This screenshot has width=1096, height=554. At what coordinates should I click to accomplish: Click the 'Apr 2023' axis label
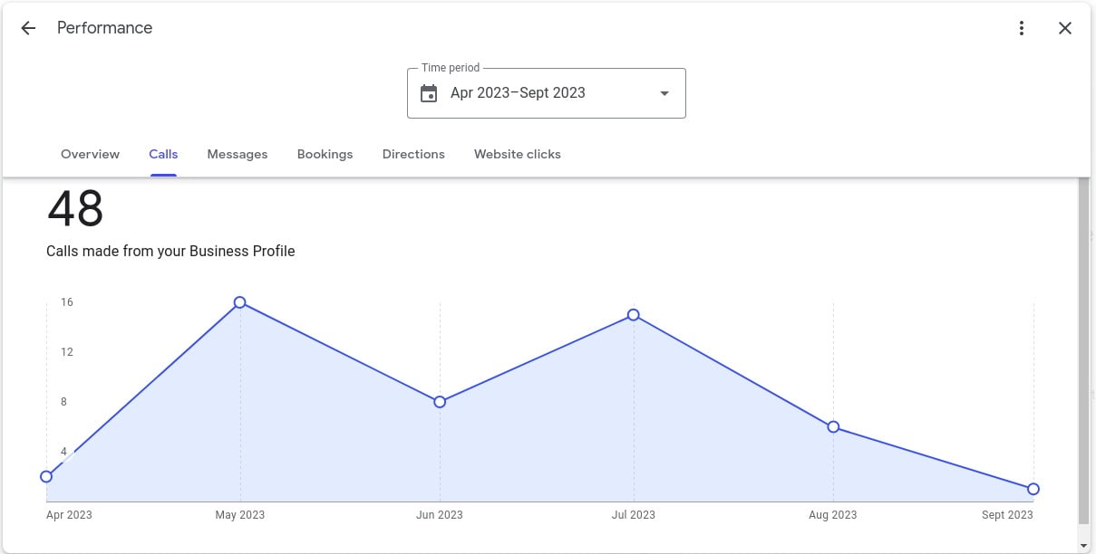tap(69, 515)
